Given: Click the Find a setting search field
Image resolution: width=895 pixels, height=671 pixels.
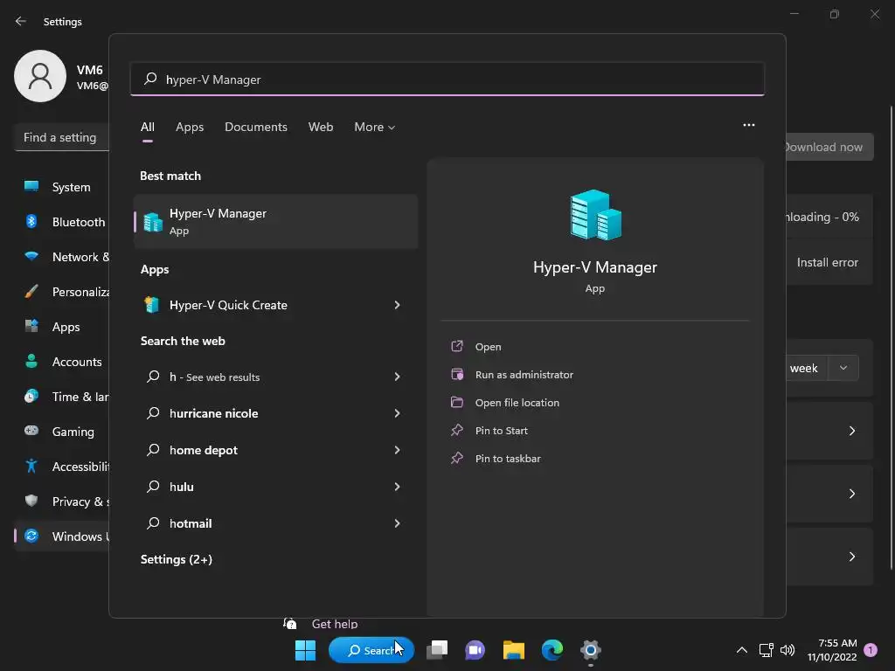Looking at the screenshot, I should coord(62,137).
